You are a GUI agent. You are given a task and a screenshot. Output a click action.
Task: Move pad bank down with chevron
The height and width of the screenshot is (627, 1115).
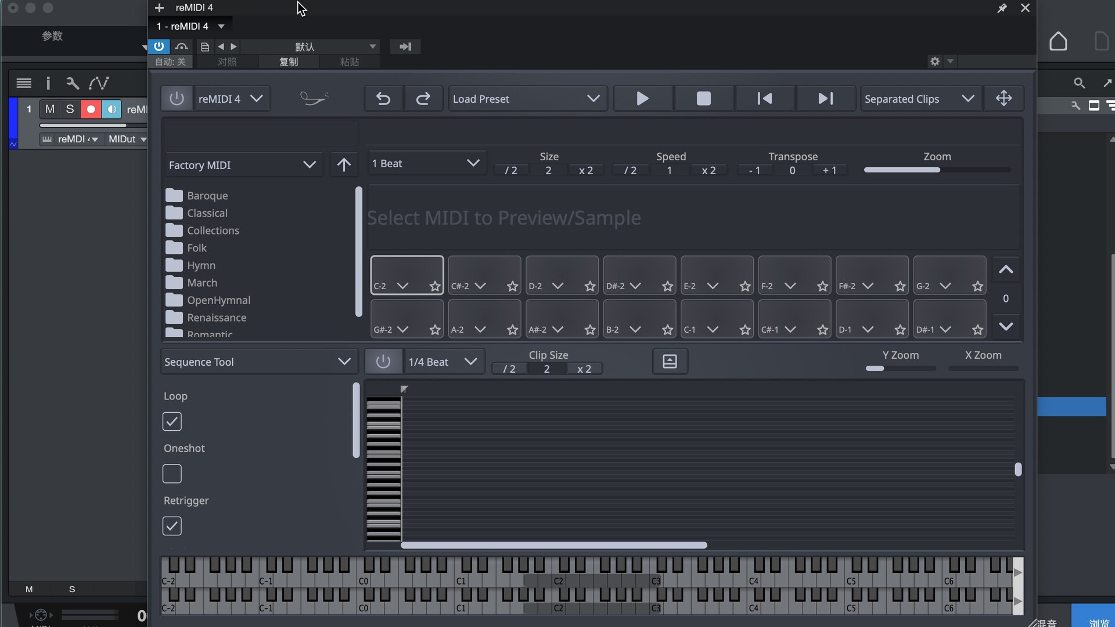(x=1006, y=326)
